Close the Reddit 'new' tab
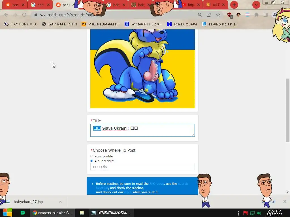The width and height of the screenshot is (290, 217). [x=23, y=5]
